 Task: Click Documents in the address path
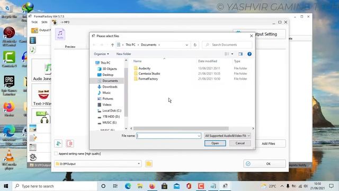pos(148,45)
